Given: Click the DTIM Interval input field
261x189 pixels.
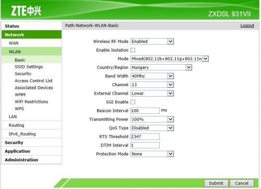Looking at the screenshot, I should [145, 145].
